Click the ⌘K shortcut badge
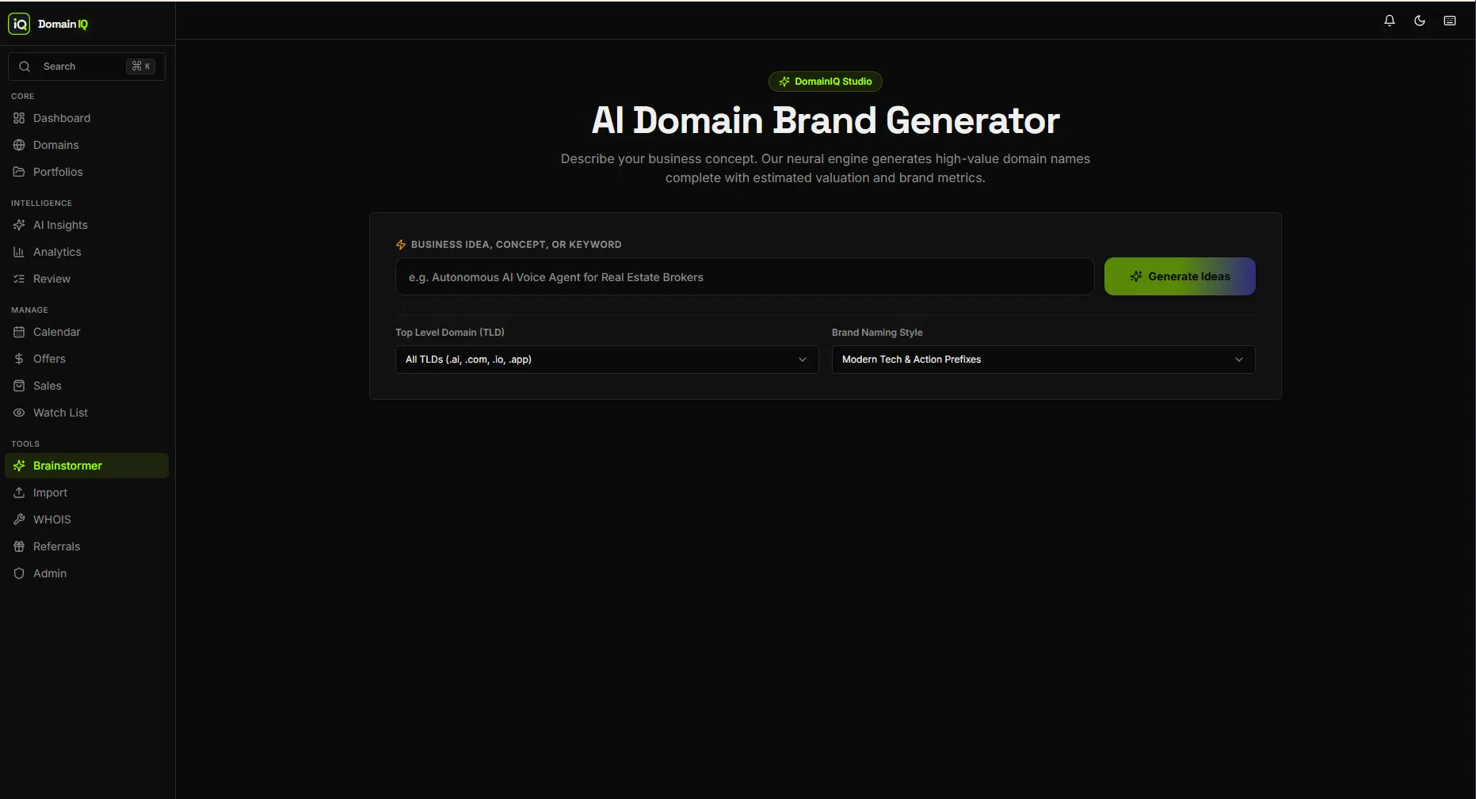Viewport: 1476px width, 799px height. coord(141,67)
